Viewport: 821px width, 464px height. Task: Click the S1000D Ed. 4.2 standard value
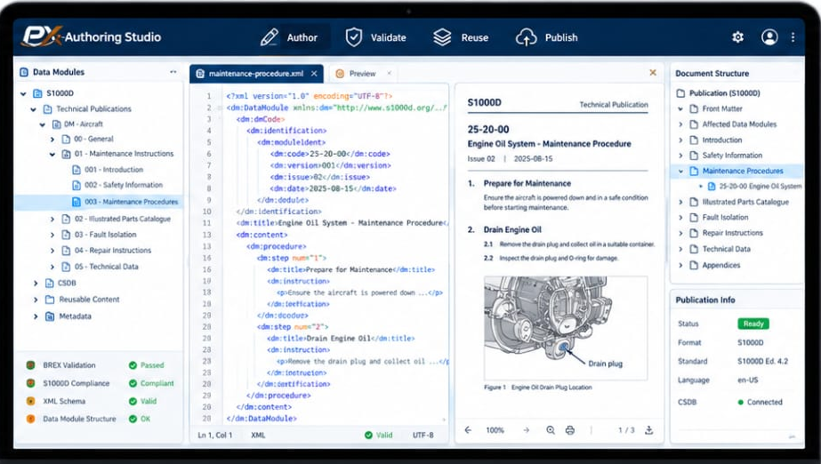(762, 362)
